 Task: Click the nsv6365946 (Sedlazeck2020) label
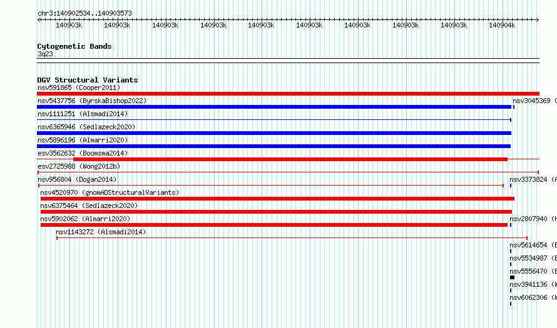click(x=86, y=127)
